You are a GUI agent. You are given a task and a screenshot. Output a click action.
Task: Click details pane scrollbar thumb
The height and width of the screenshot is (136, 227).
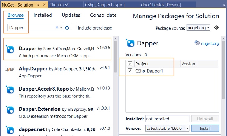[x=224, y=70]
